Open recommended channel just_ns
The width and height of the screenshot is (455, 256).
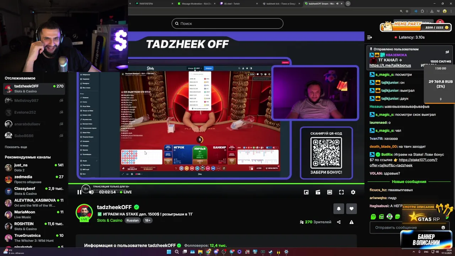point(34,167)
